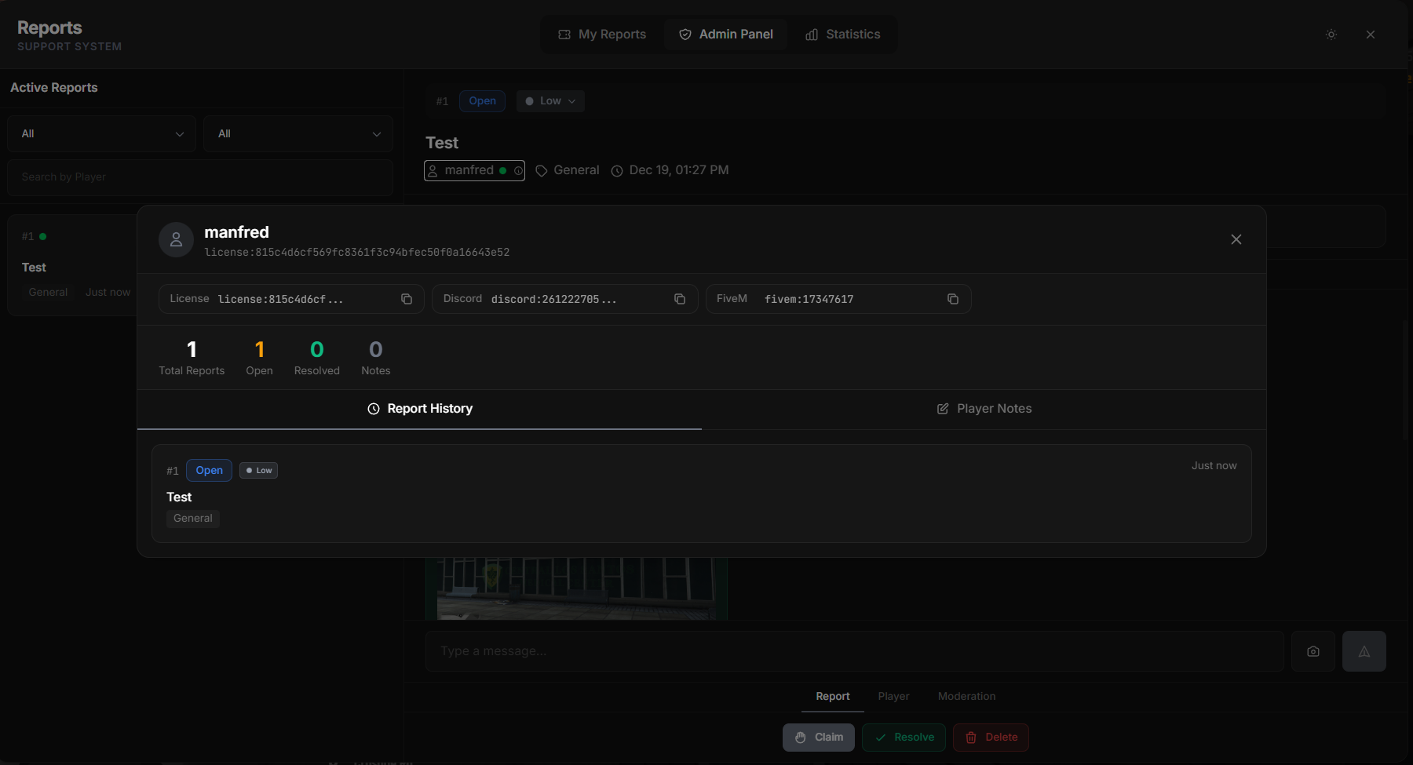The image size is (1413, 765).
Task: Click the Resolved count stat
Action: click(317, 358)
